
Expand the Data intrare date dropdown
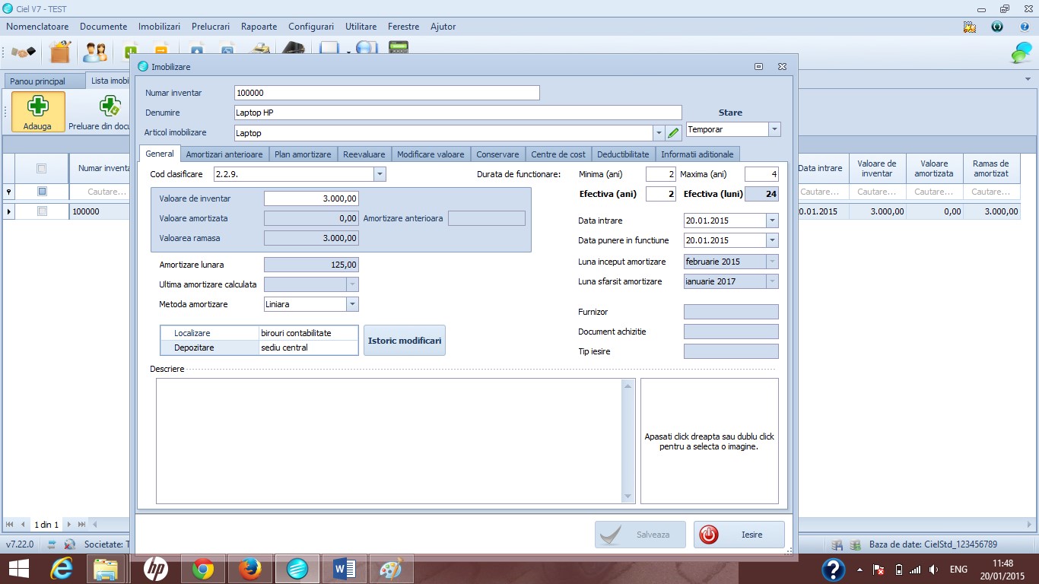click(x=772, y=221)
